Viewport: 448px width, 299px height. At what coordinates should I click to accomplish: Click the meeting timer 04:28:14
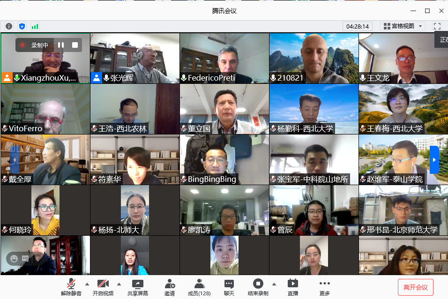pos(358,27)
